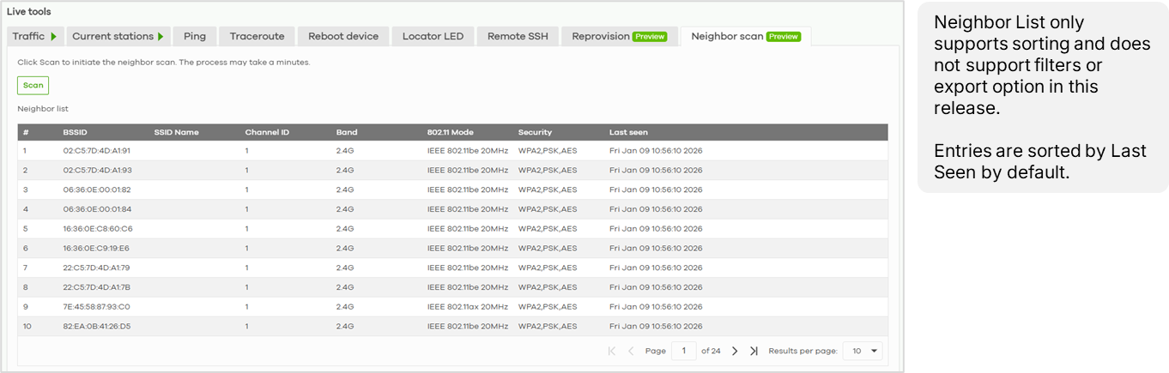The width and height of the screenshot is (1169, 373).
Task: Click Green play icon on Traffic tab
Action: point(53,37)
